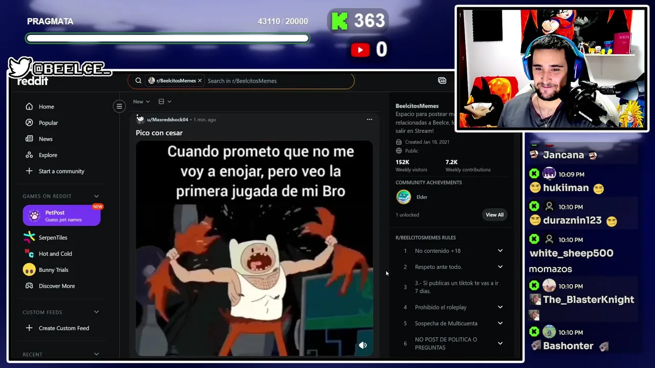Click the Reddit logo
The image size is (655, 368).
point(33,81)
